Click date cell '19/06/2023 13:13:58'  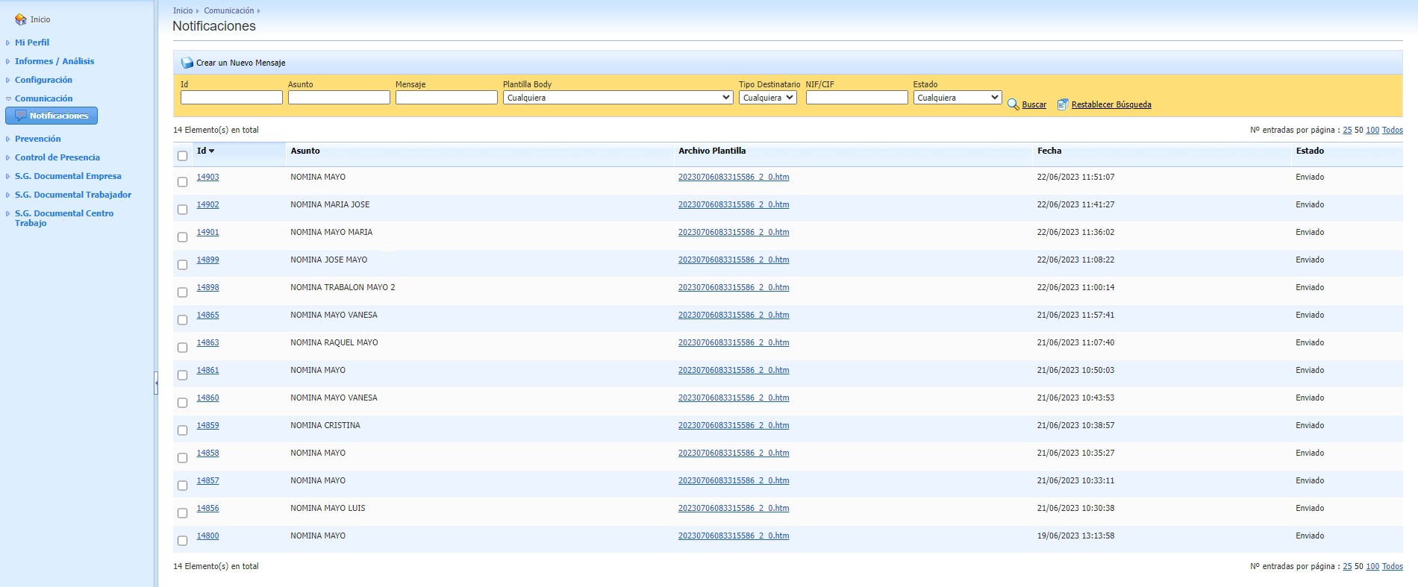coord(1075,536)
